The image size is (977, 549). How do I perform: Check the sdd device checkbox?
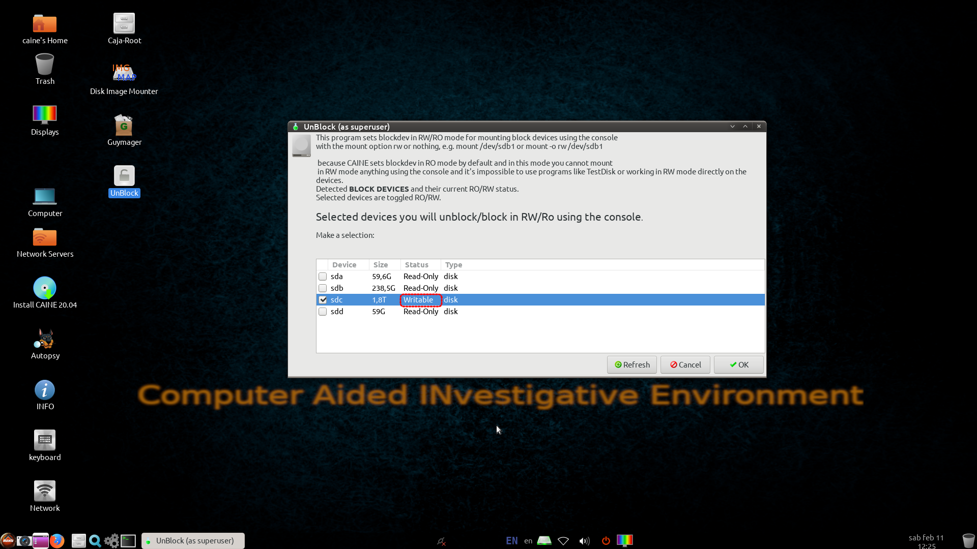tap(323, 312)
